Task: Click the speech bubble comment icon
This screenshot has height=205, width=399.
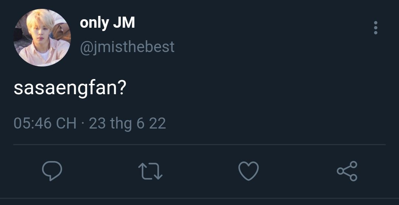Action: pyautogui.click(x=52, y=171)
